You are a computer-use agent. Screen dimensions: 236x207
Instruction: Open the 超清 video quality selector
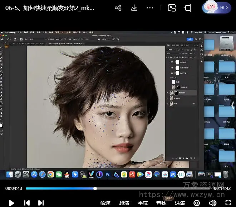pyautogui.click(x=124, y=203)
